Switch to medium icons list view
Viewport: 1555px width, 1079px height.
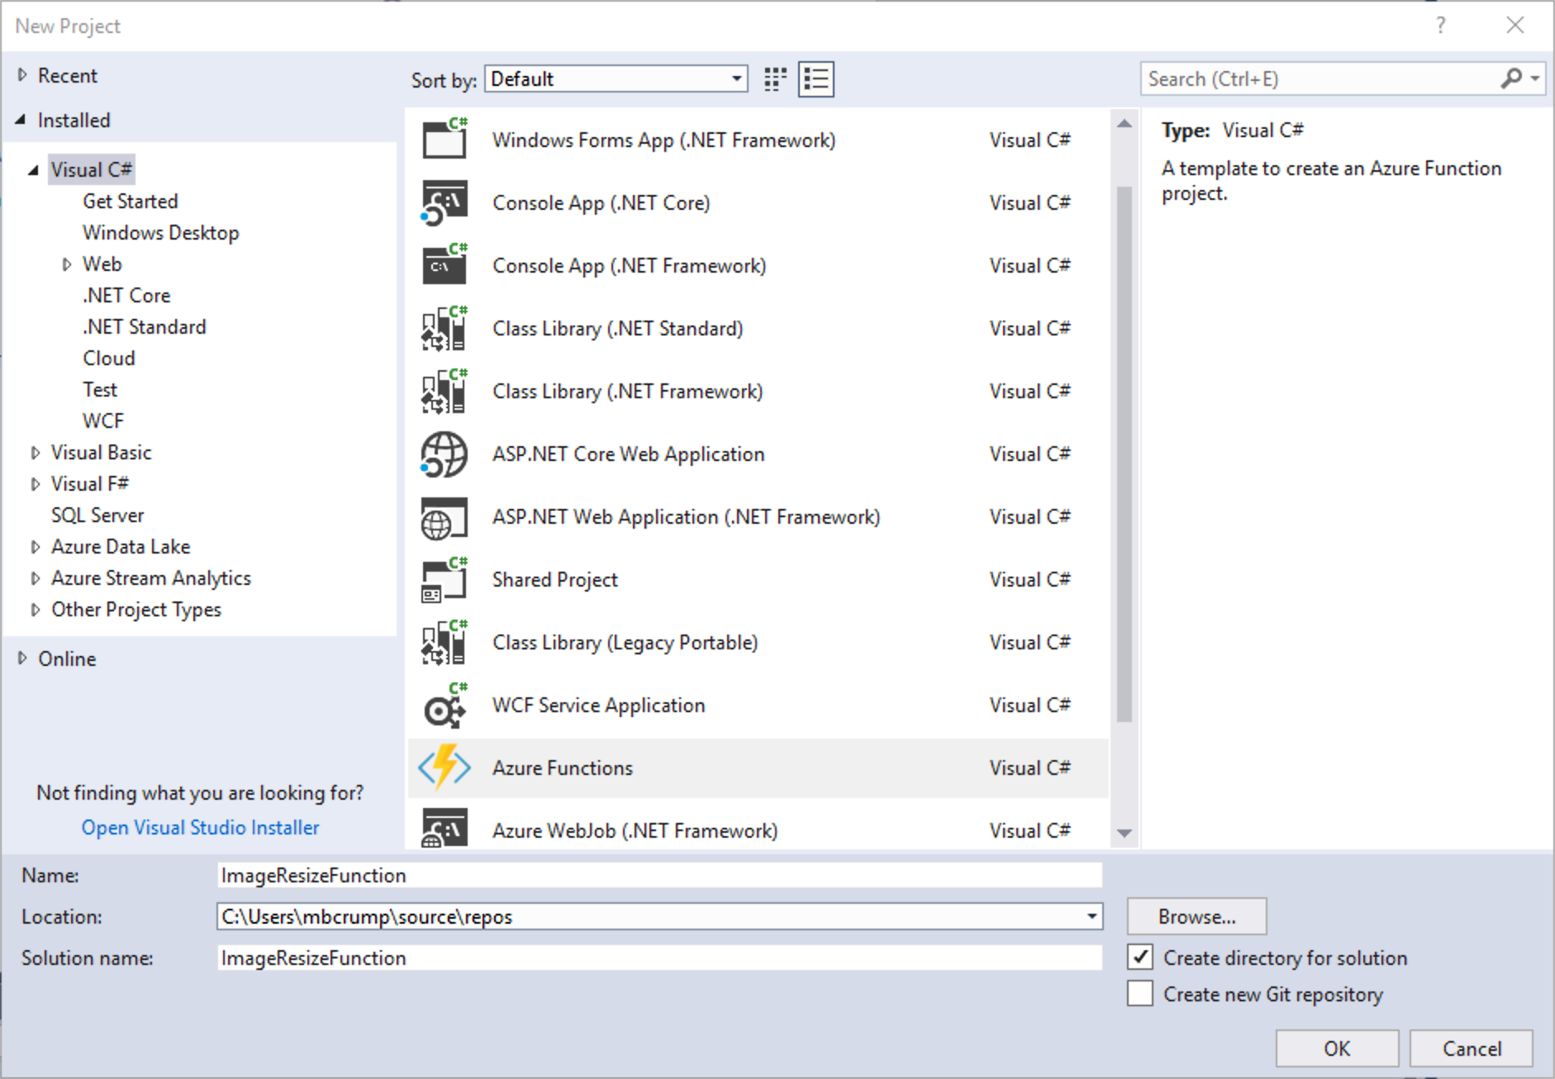[816, 79]
